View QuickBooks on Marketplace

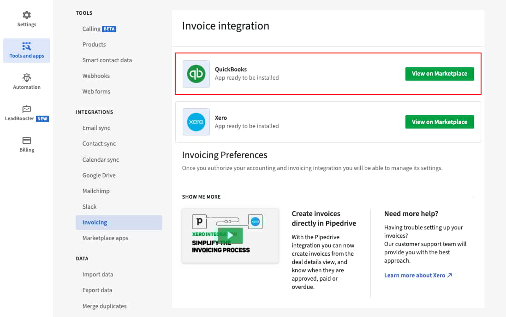click(439, 74)
